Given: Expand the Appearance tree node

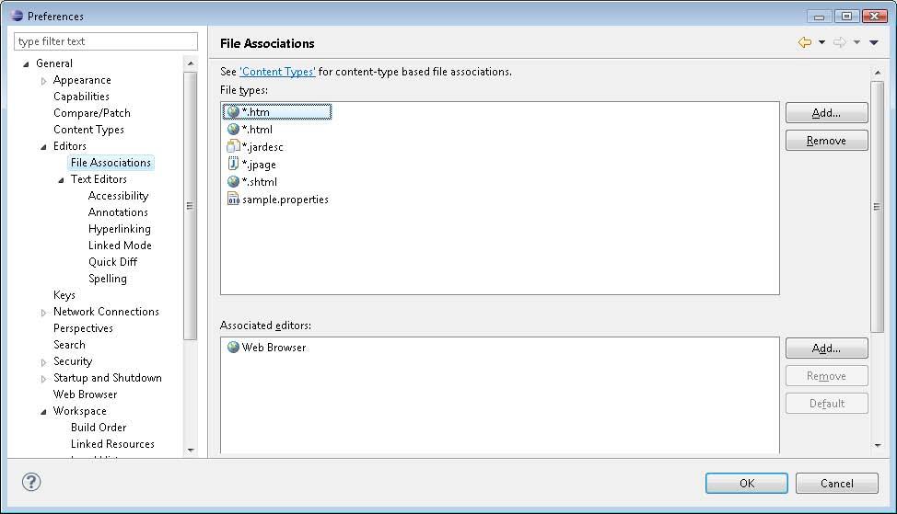Looking at the screenshot, I should pyautogui.click(x=43, y=81).
